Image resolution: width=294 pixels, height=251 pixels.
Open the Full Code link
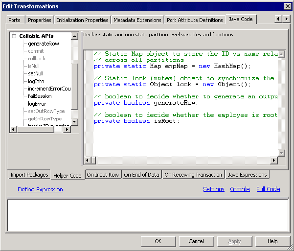(268, 189)
